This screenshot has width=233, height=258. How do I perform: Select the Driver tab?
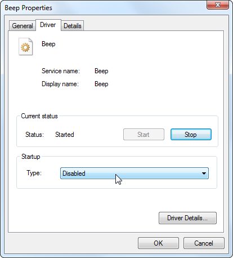[48, 25]
